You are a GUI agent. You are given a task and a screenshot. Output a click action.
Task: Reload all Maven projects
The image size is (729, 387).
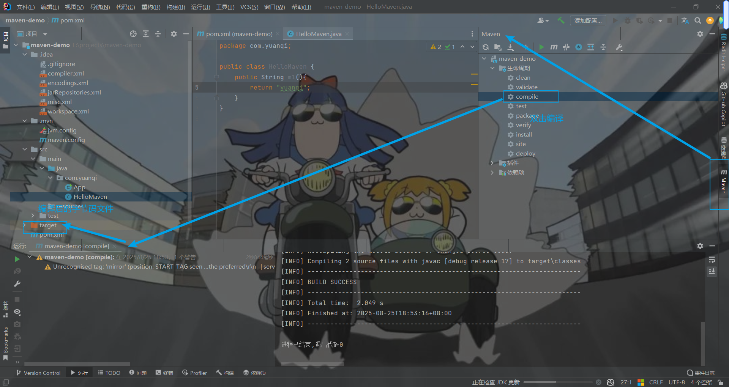point(486,47)
